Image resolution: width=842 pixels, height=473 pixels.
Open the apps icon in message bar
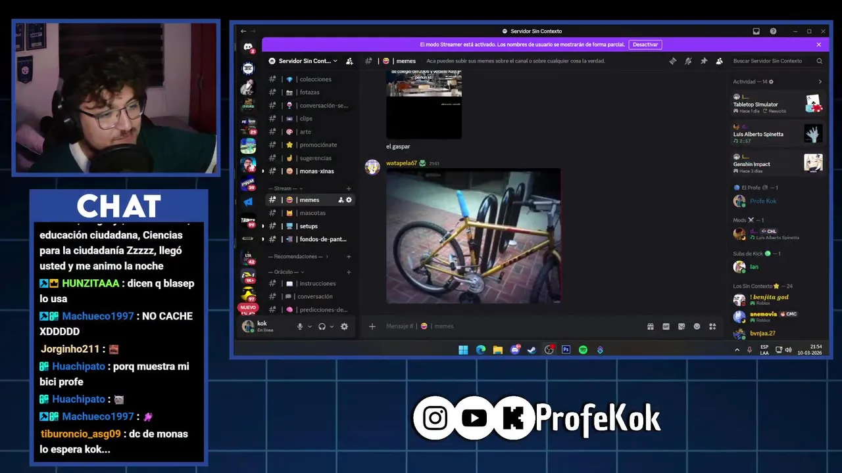[x=712, y=327]
